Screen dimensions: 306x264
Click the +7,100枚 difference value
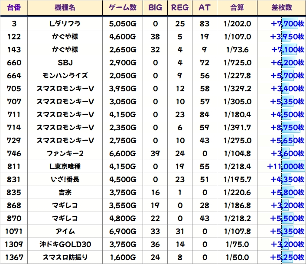pyautogui.click(x=287, y=50)
